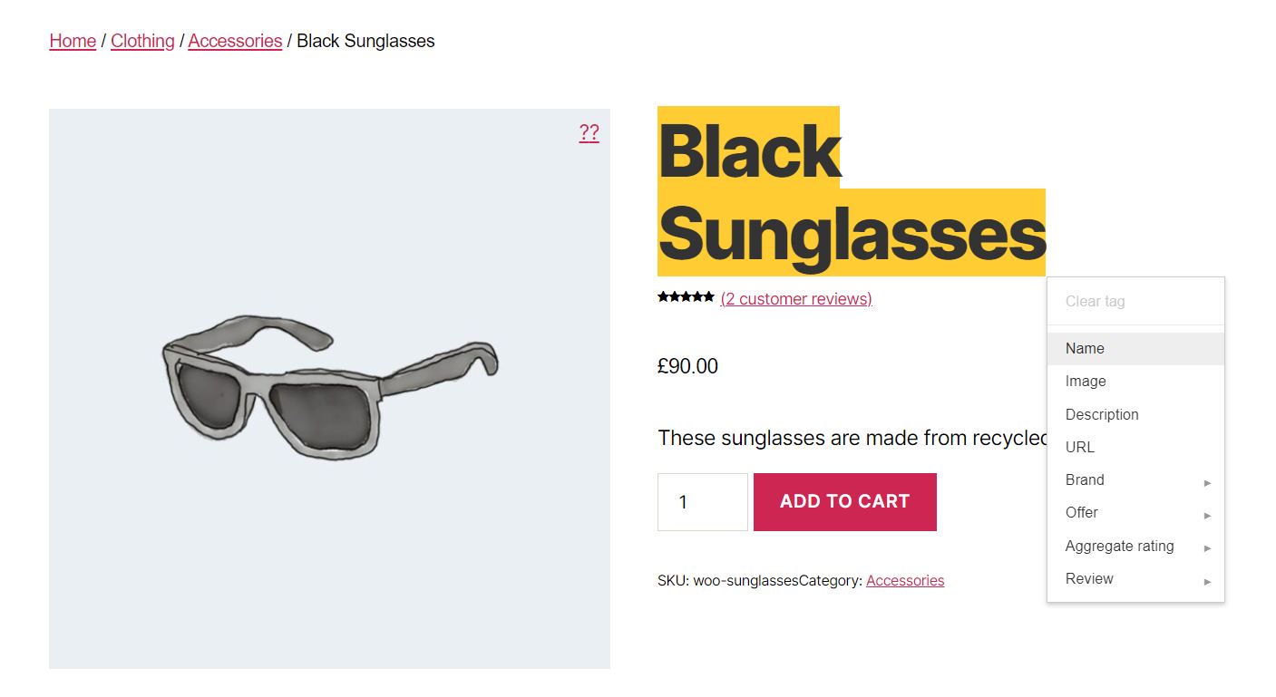This screenshot has width=1276, height=697.
Task: Click the Accessories category link near SKU
Action: (x=904, y=581)
